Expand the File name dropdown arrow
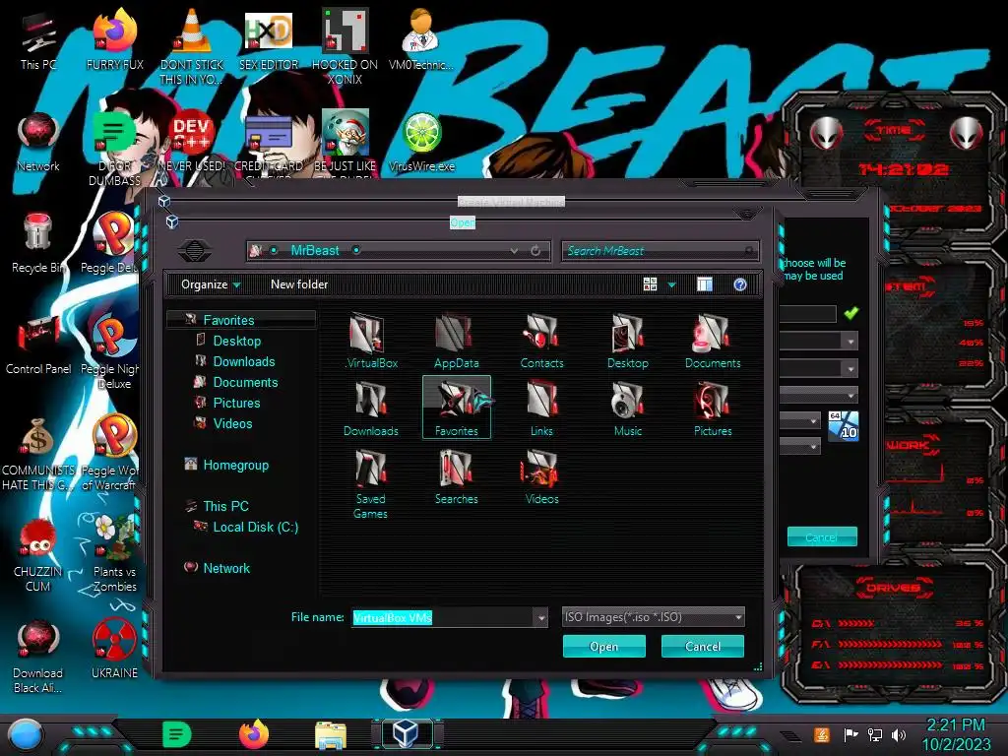This screenshot has height=756, width=1008. [x=541, y=618]
